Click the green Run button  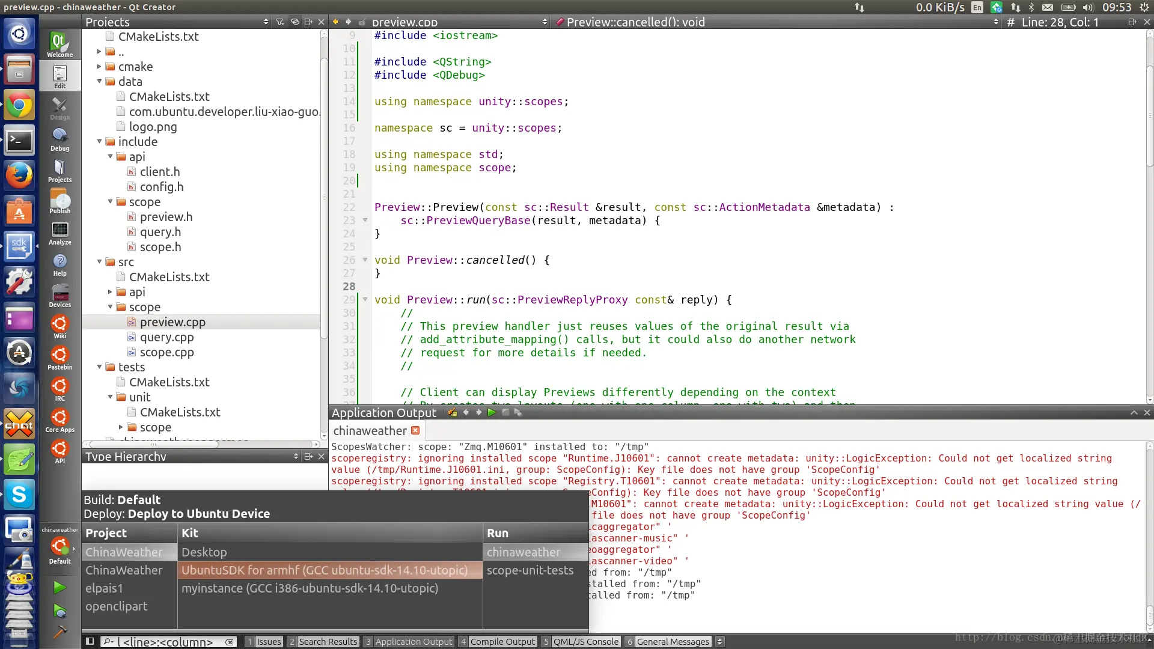click(x=60, y=587)
